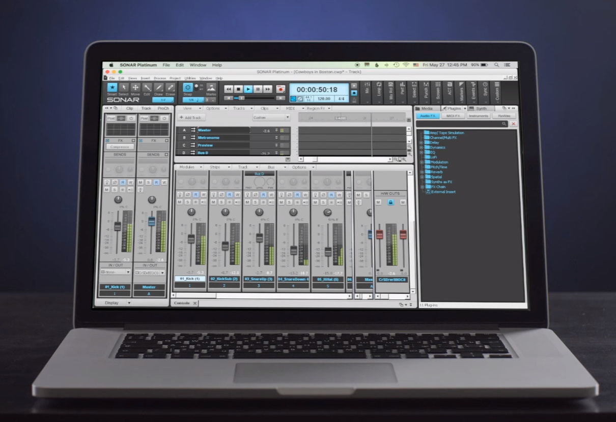Open the ACT module in the control bar
This screenshot has width=616, height=422.
[450, 93]
